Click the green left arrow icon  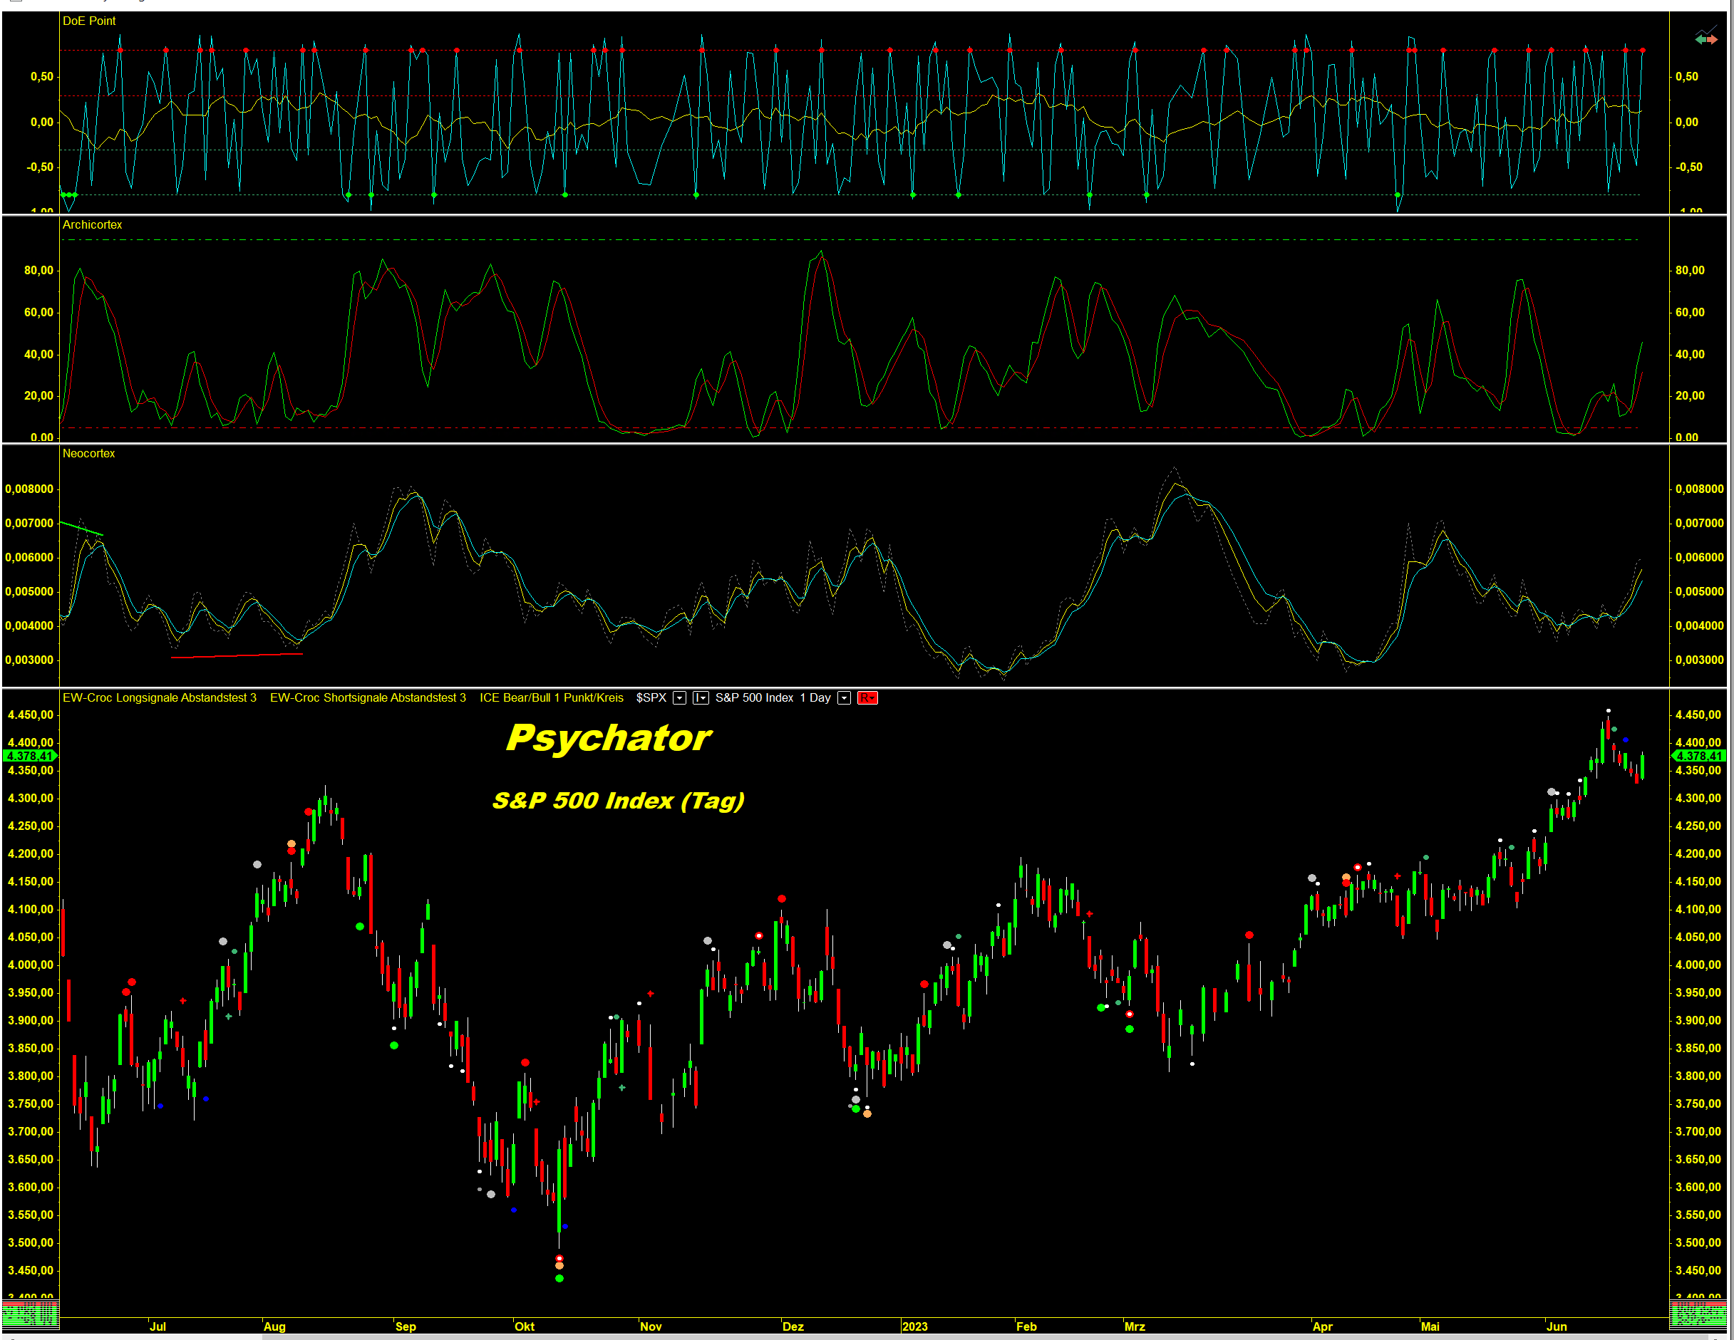1701,40
